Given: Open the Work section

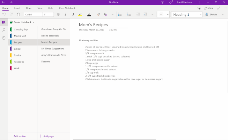Looking at the screenshot, I should 23,68.
